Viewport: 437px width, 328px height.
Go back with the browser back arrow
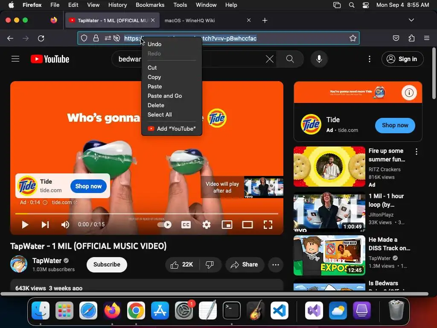(x=10, y=38)
